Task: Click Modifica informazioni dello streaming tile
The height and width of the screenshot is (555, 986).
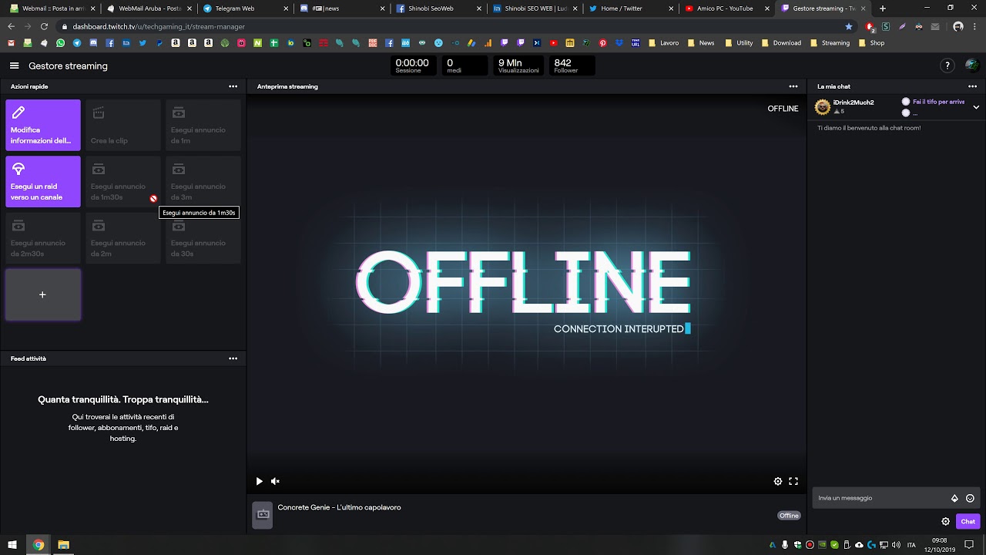Action: click(43, 125)
